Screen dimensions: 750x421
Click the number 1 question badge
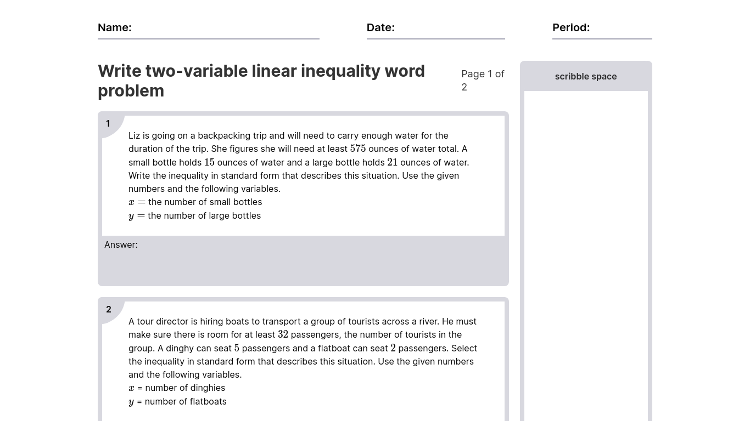pyautogui.click(x=108, y=124)
